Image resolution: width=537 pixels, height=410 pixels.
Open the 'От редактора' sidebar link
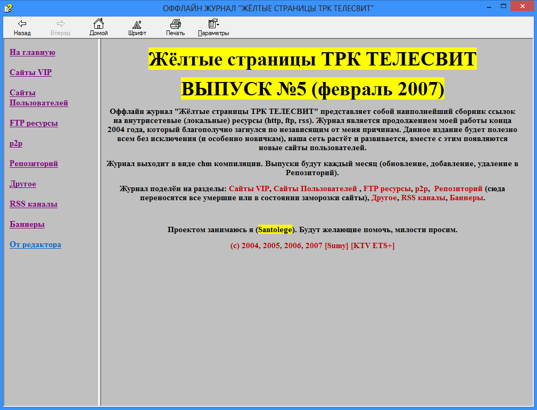(x=35, y=244)
